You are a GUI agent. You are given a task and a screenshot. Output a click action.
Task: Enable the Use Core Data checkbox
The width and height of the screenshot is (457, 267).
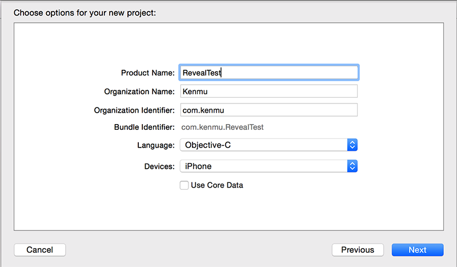coord(184,185)
